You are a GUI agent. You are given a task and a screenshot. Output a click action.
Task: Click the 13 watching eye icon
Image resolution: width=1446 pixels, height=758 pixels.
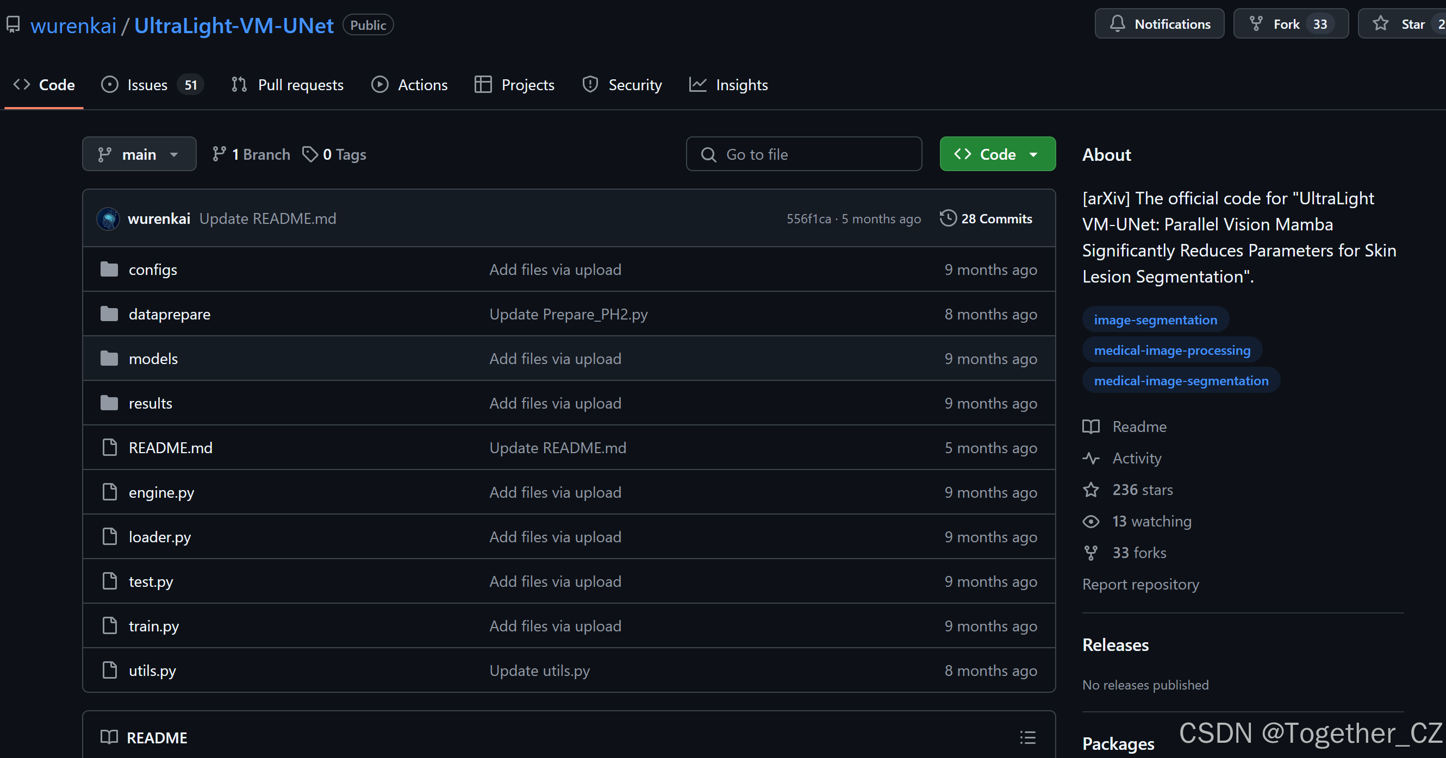coord(1090,521)
